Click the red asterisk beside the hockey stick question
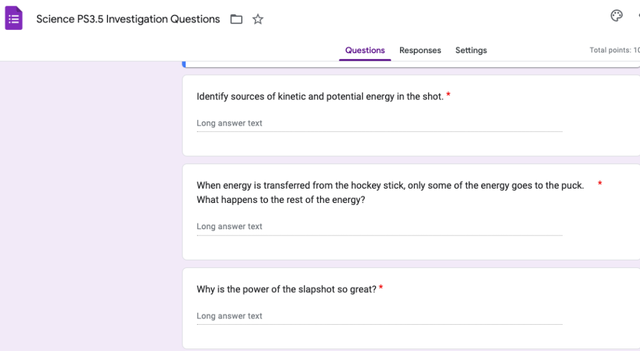 click(x=600, y=184)
